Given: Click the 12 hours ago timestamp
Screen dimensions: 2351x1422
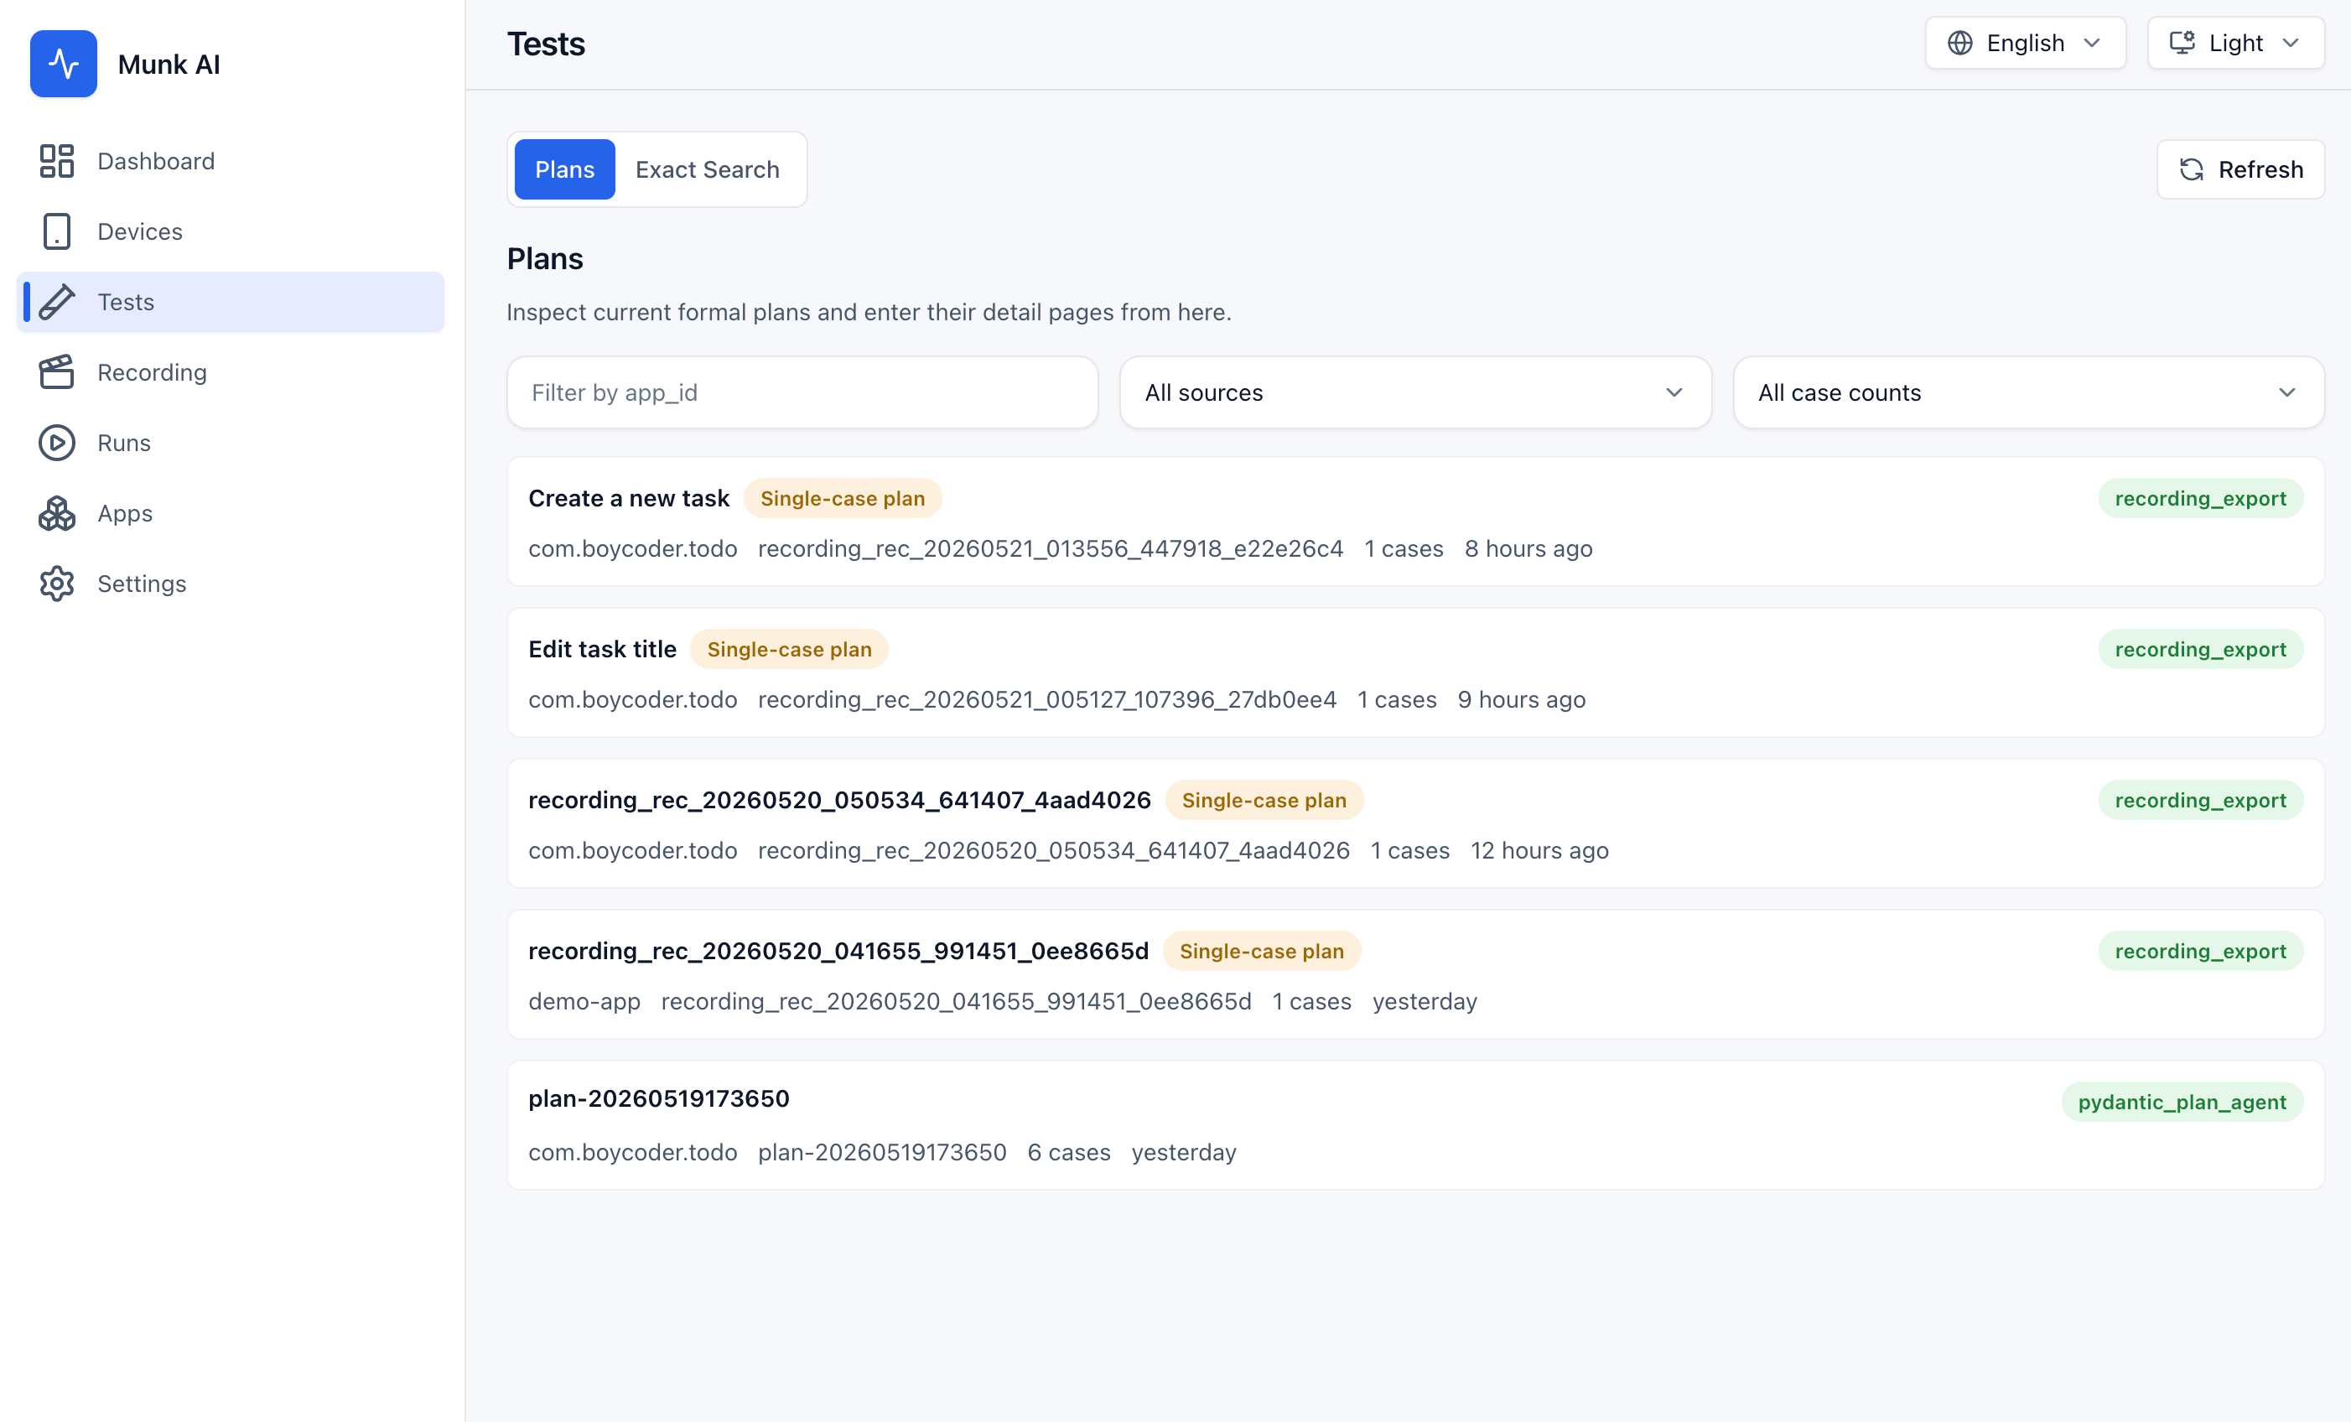Looking at the screenshot, I should (1539, 850).
